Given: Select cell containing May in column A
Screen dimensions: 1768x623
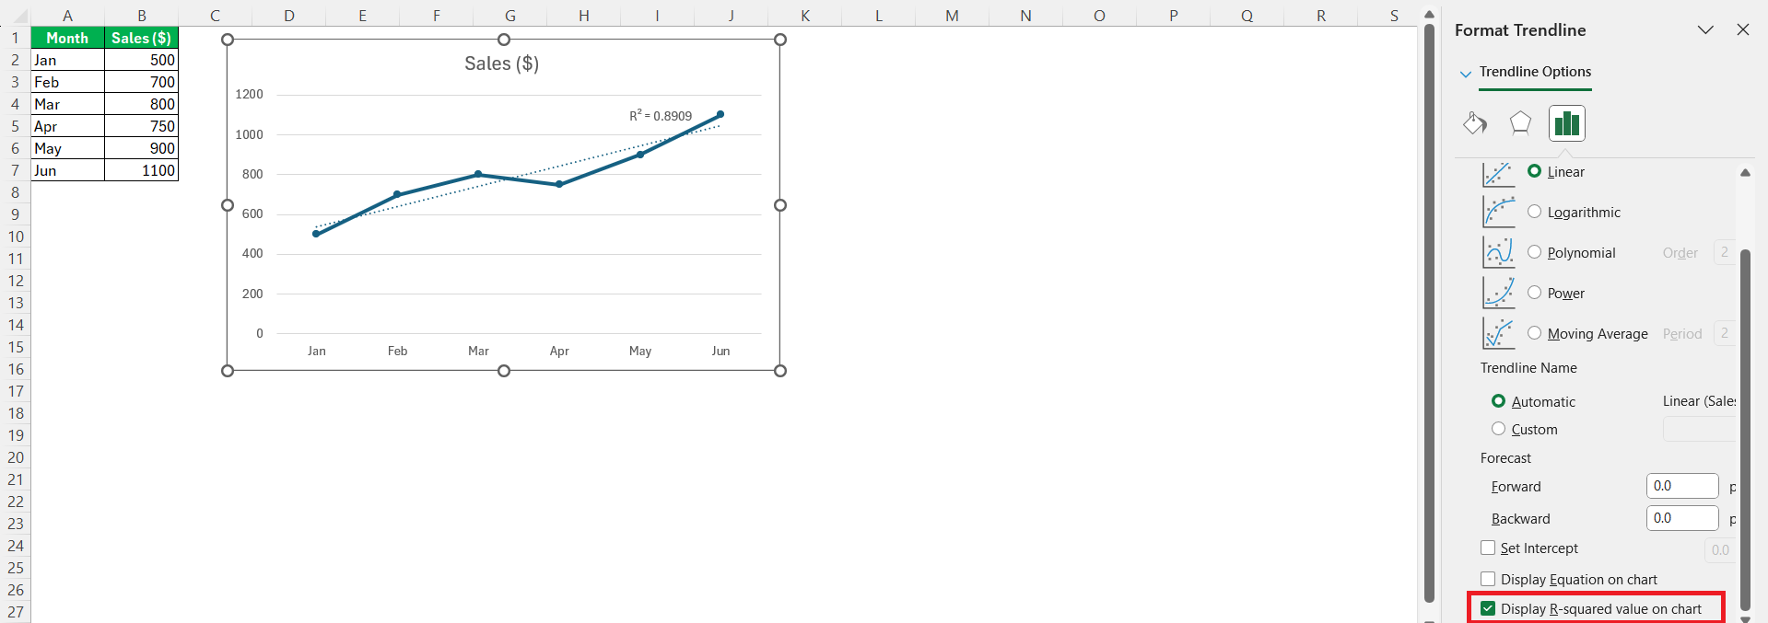Looking at the screenshot, I should (67, 148).
